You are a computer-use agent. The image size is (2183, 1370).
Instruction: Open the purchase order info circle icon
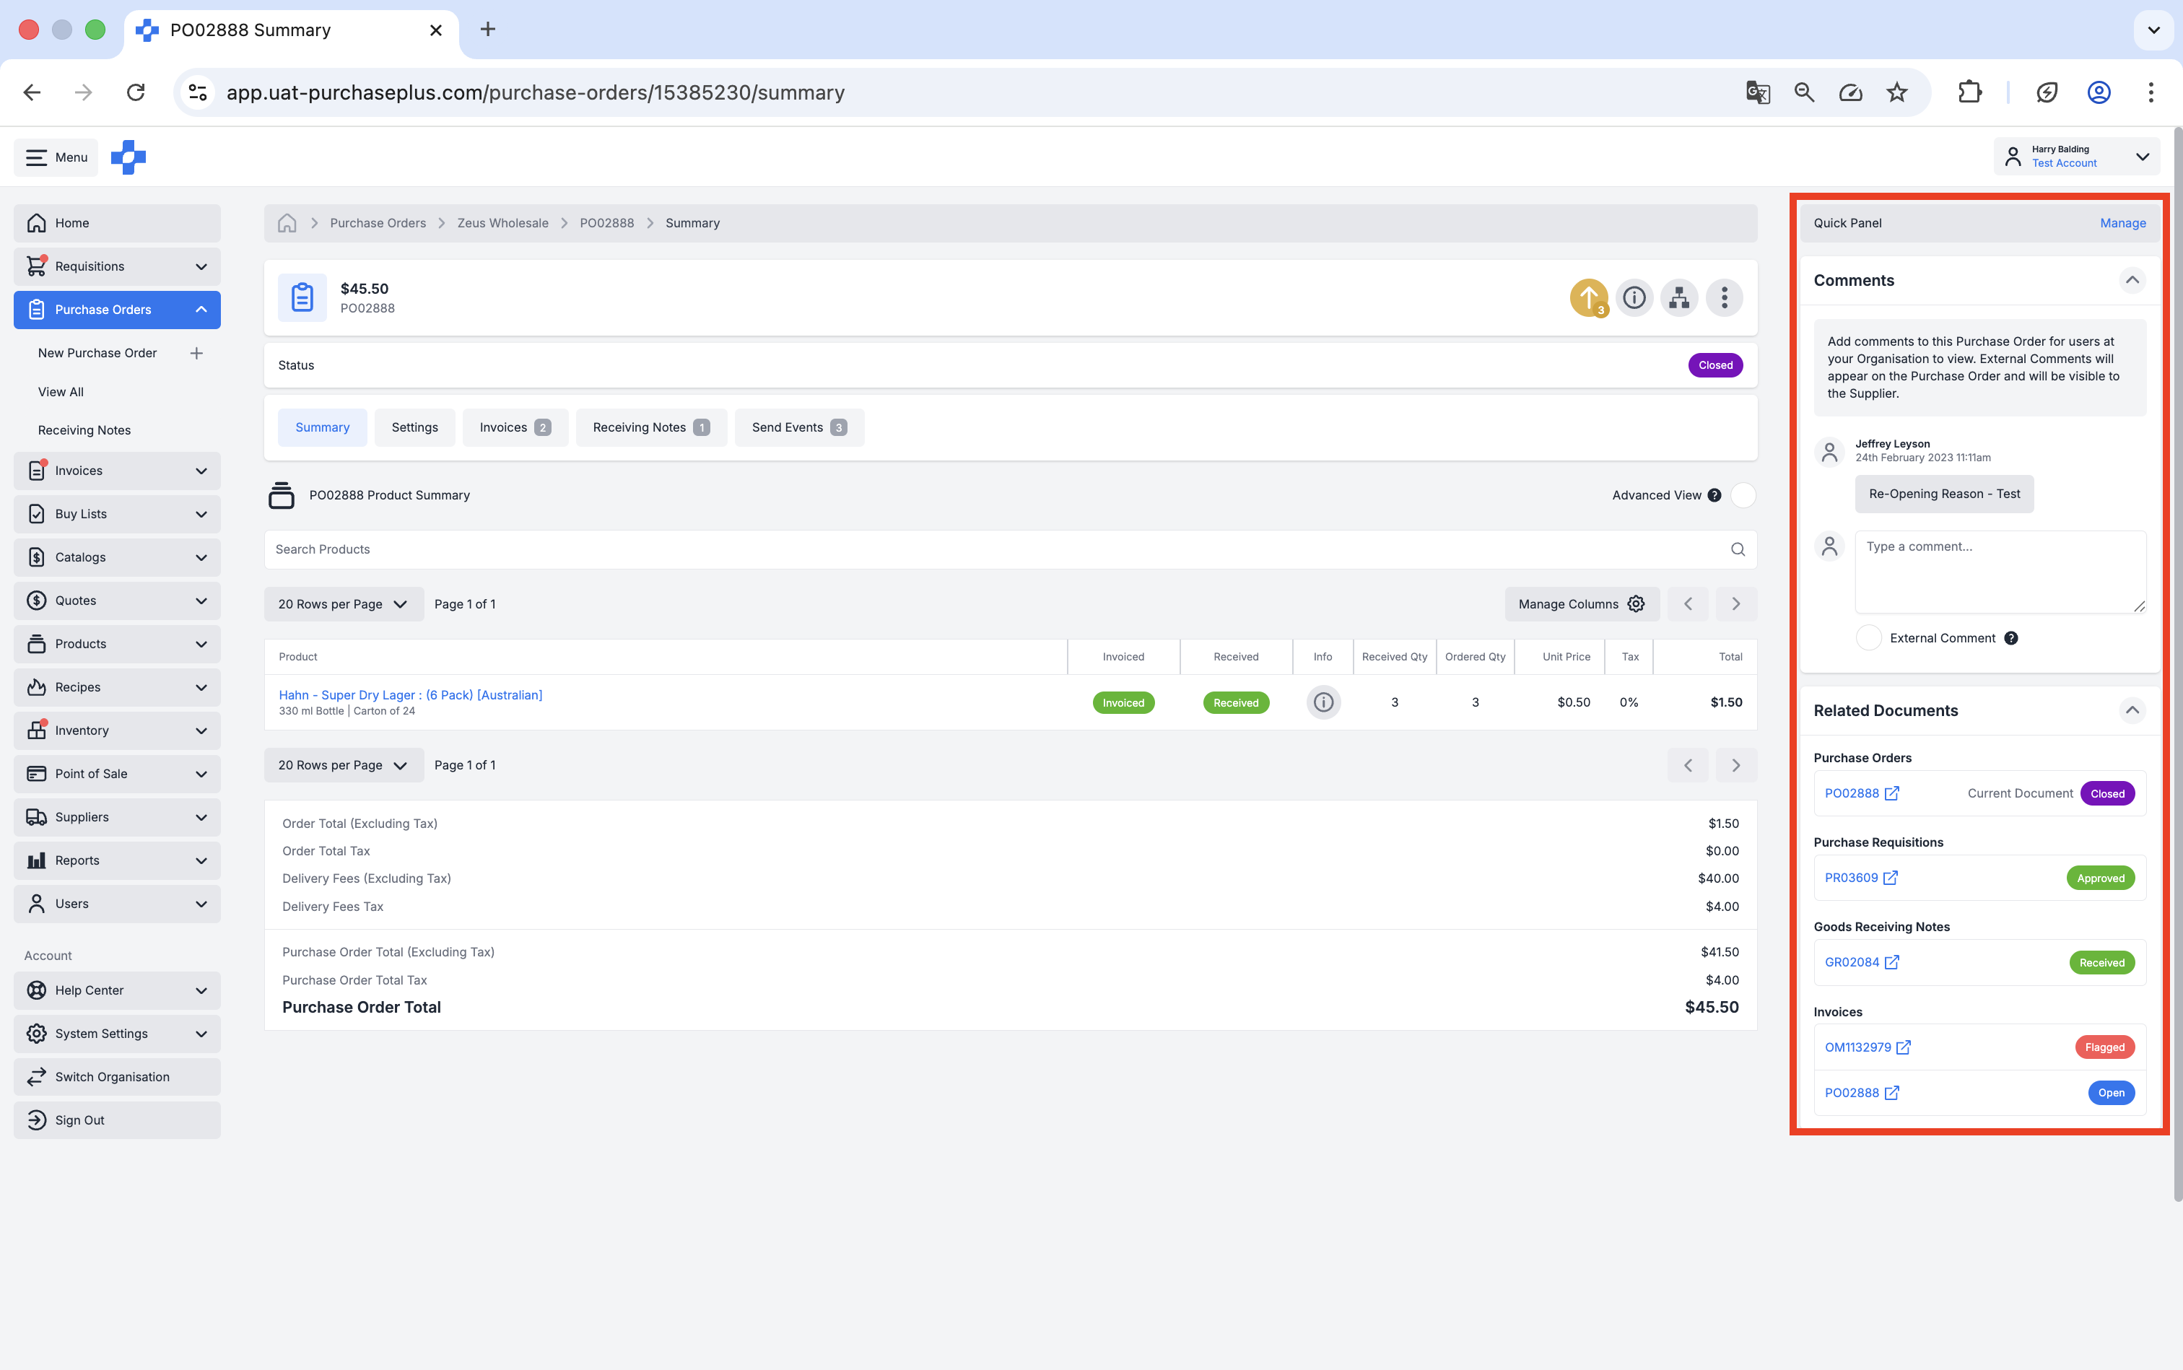pos(1634,297)
